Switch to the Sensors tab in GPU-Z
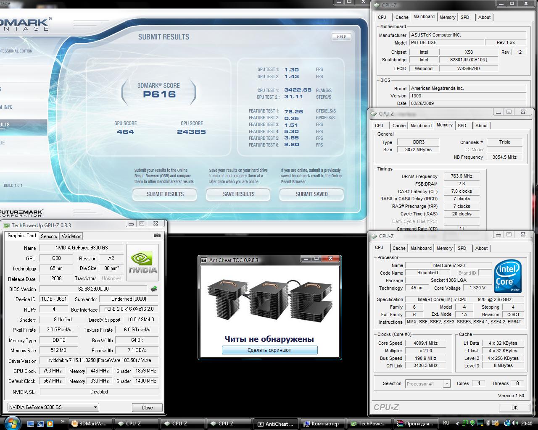 49,236
